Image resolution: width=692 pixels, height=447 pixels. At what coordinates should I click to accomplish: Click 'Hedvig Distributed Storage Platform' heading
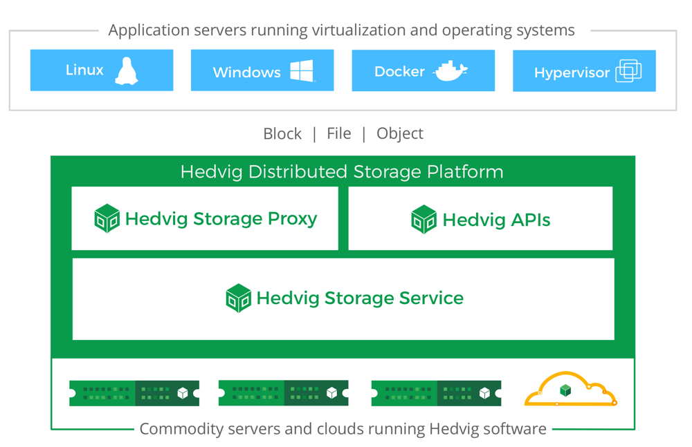coord(342,172)
